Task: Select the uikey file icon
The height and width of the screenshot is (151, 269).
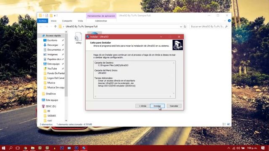Action: click(79, 38)
